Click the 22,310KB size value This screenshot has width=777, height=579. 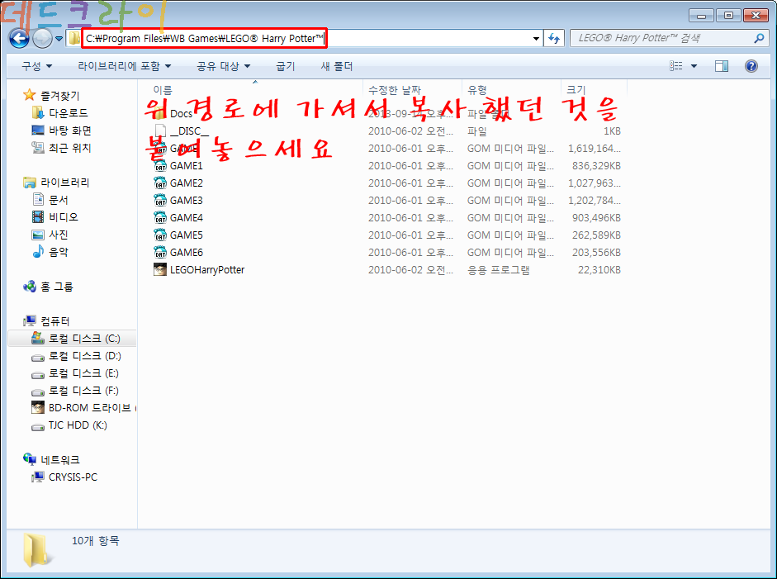(x=599, y=269)
